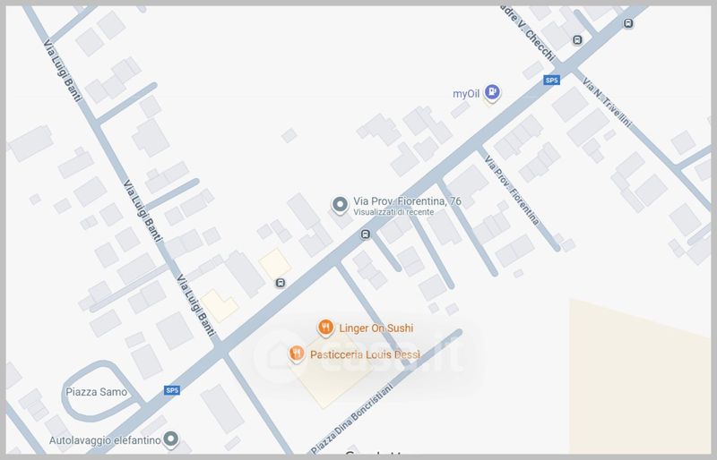The height and width of the screenshot is (460, 717).
Task: Open the Pasticceria Louis Dessi label
Action: coord(365,354)
